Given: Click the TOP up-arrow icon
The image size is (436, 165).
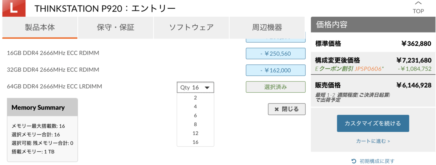Looking at the screenshot, I should point(418,4).
